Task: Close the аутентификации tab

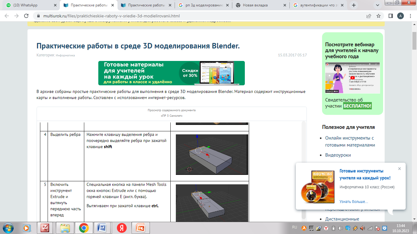Action: coord(342,5)
